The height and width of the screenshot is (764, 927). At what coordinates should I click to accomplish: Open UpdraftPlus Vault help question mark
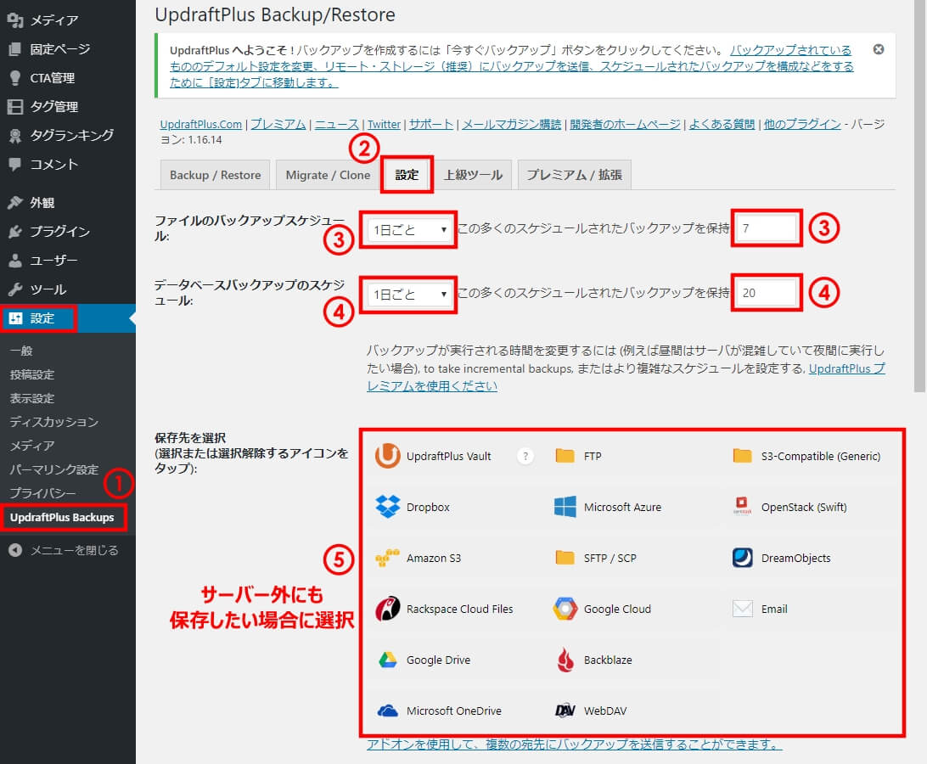(525, 456)
